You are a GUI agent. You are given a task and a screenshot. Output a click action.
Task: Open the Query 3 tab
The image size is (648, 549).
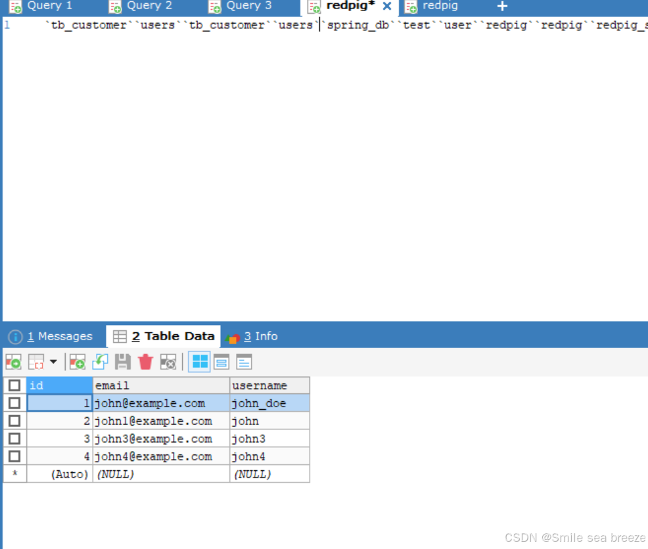pyautogui.click(x=249, y=6)
